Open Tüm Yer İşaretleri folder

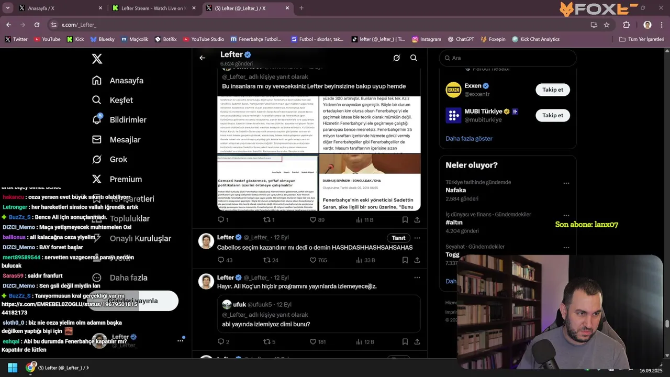(642, 39)
